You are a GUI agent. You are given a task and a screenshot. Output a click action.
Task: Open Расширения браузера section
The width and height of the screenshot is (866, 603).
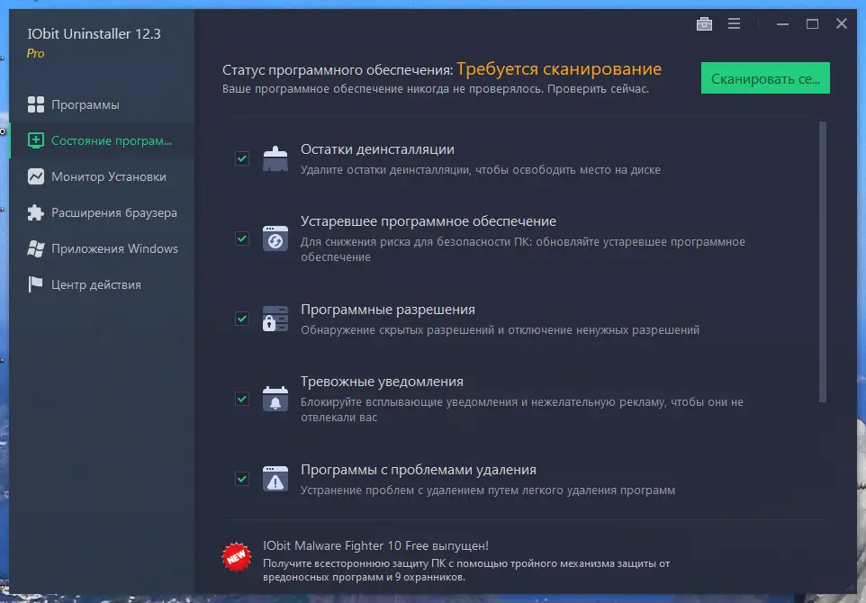coord(103,212)
